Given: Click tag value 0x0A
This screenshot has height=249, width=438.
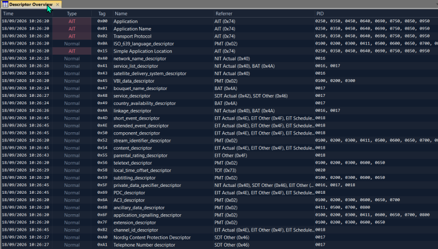Looking at the screenshot, I should click(102, 43).
